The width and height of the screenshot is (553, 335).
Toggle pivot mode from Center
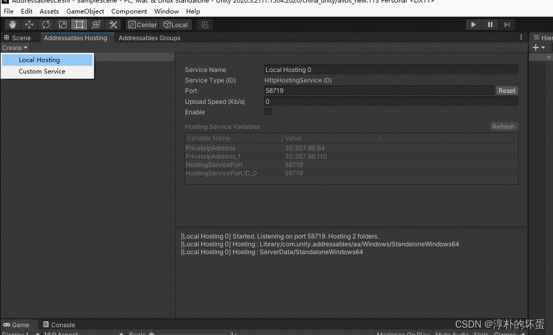pos(142,24)
